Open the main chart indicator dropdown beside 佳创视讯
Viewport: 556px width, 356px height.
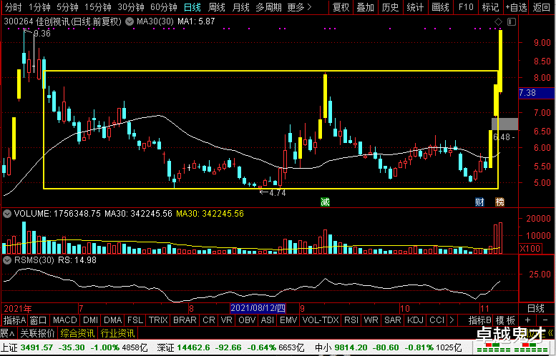130,22
